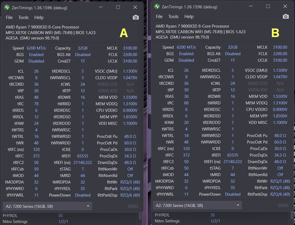Maximize ZenTimings window A
The image size is (295, 225).
[118, 7]
